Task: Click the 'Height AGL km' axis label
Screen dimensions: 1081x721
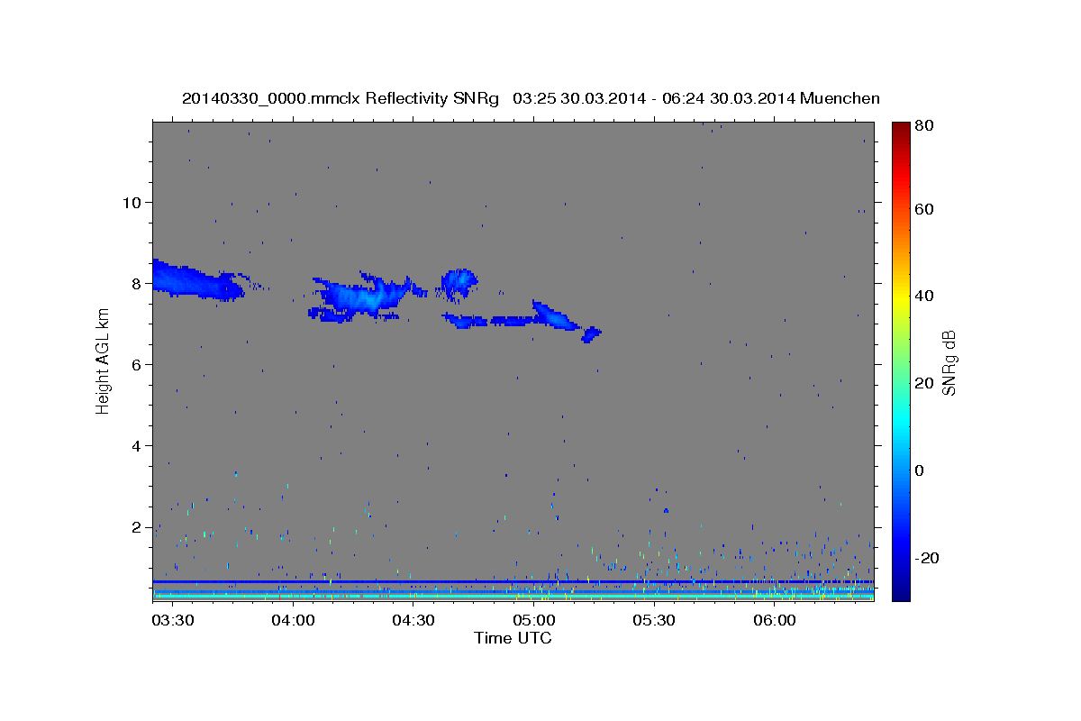Action: 103,360
